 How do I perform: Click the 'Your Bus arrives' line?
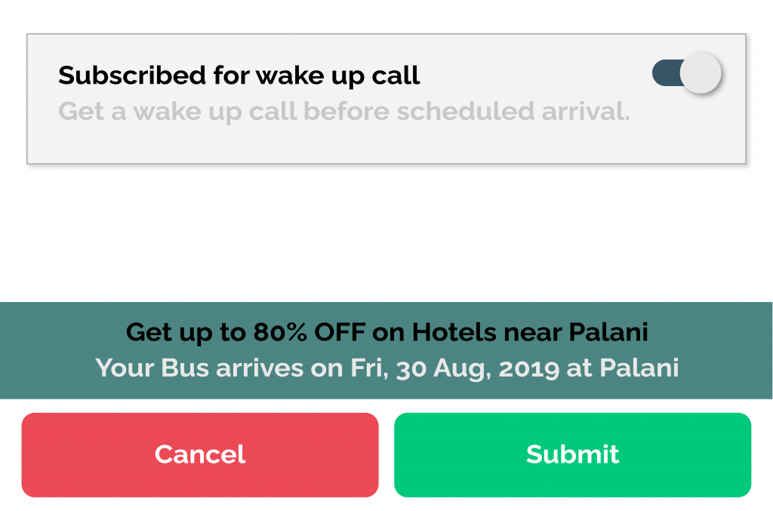[386, 368]
